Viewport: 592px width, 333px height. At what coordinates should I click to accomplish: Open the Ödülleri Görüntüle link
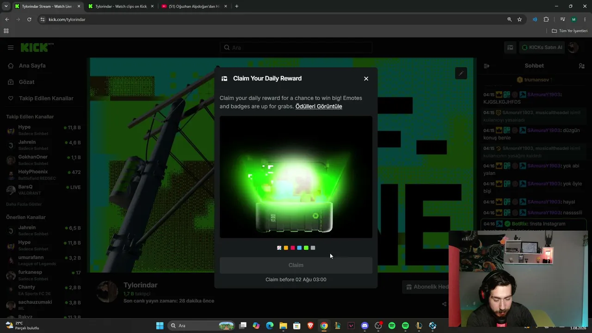[x=319, y=106]
